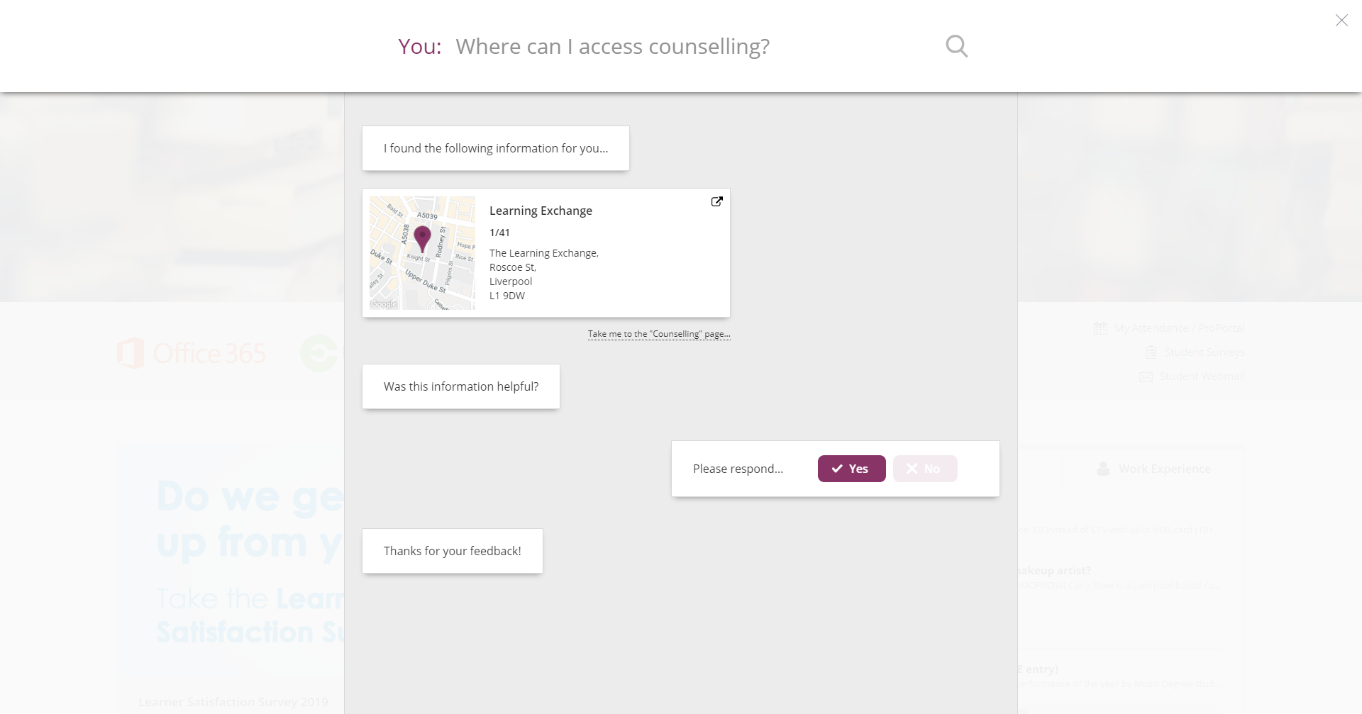Open Student Surveys link
The height and width of the screenshot is (714, 1362).
1205,352
